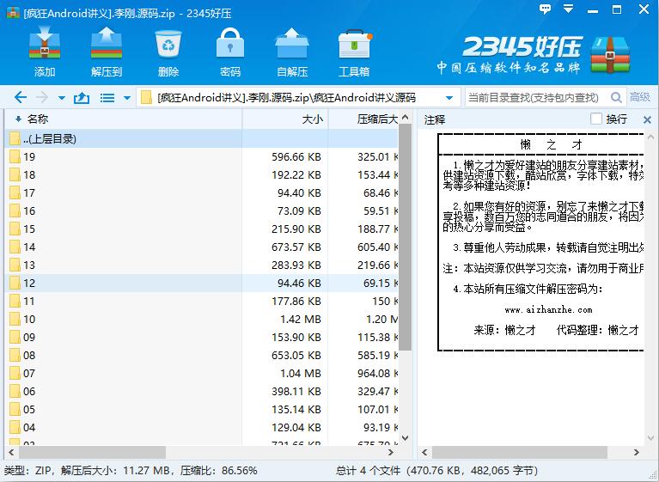This screenshot has height=482, width=659.
Task: Expand the view mode dropdown arrow
Action: click(127, 98)
